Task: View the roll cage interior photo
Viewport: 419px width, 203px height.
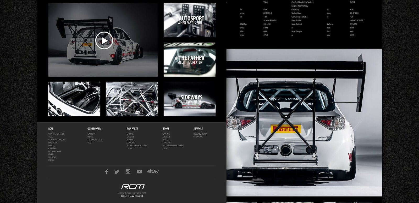Action: pos(132,99)
